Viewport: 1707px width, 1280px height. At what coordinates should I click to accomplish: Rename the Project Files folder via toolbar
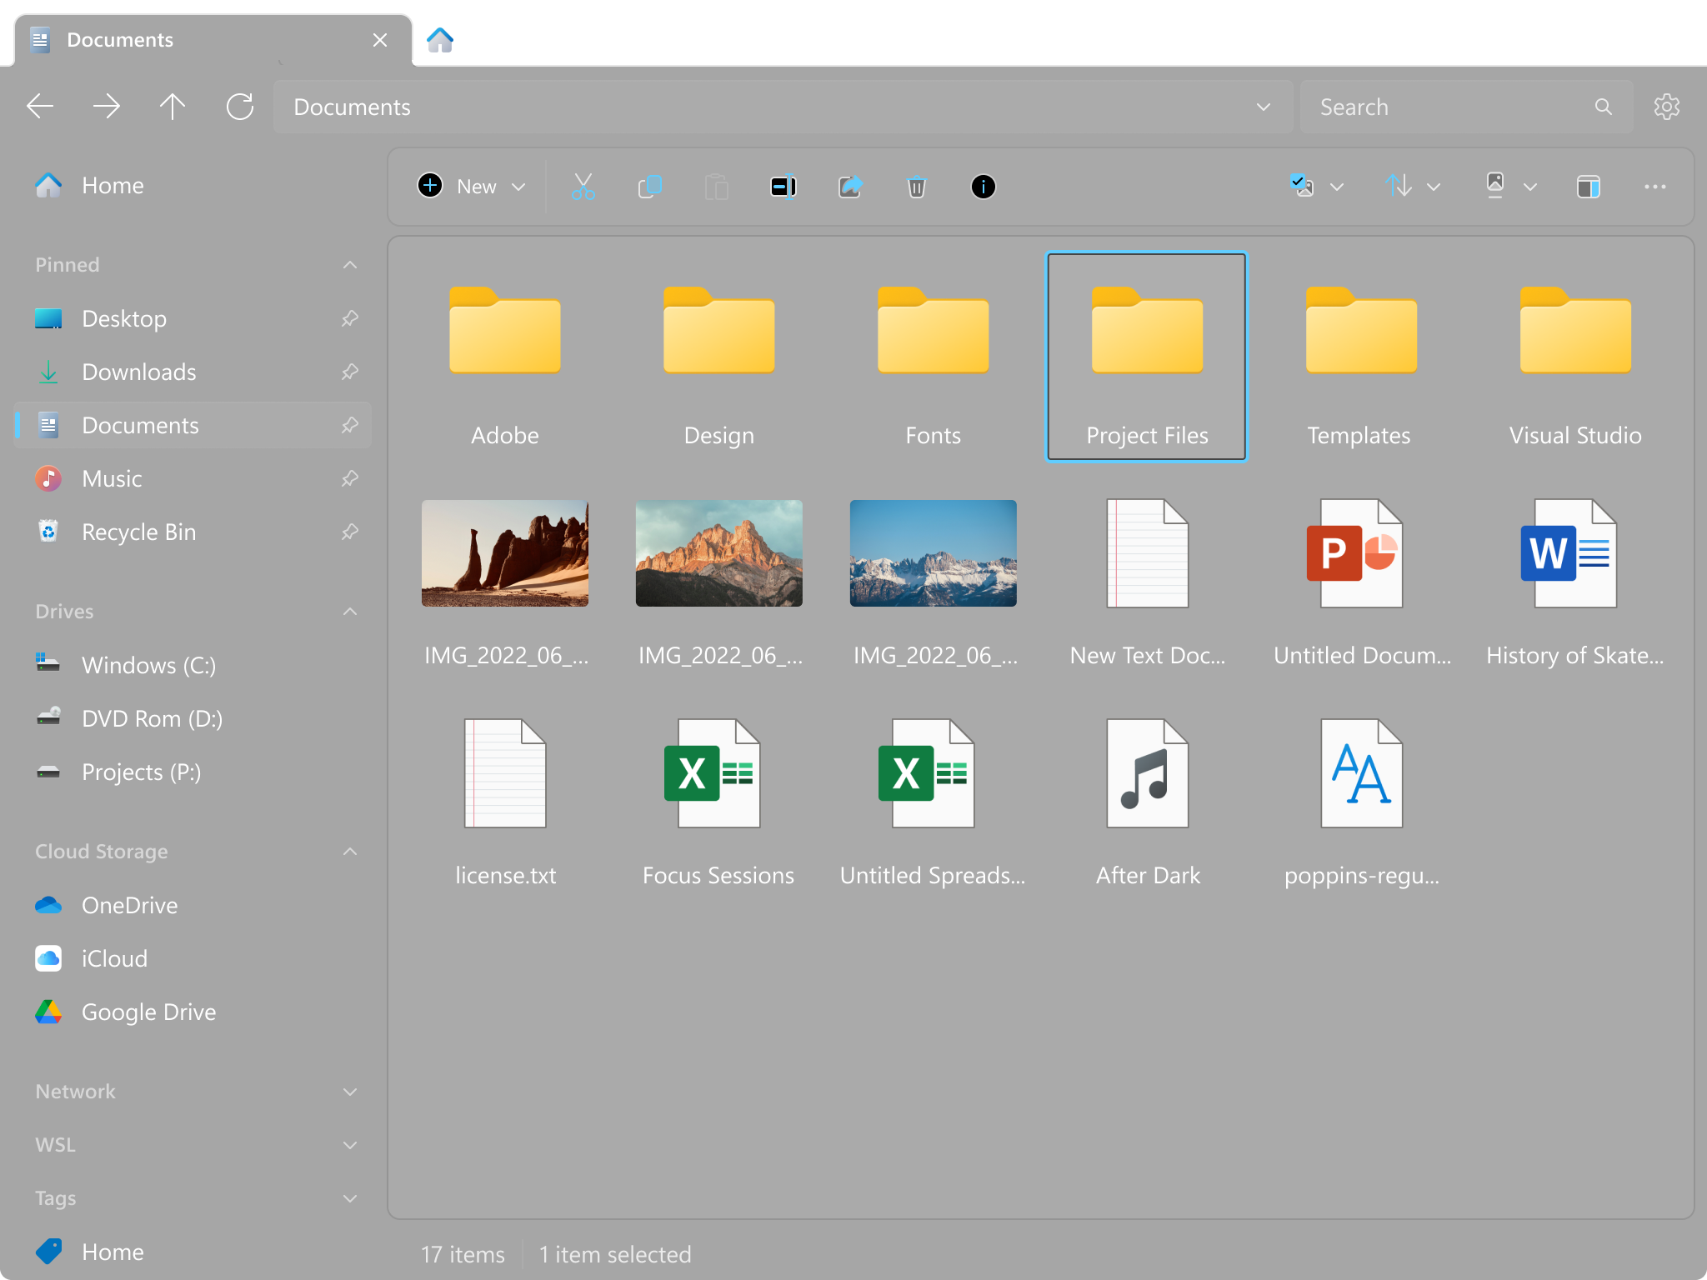click(x=783, y=187)
